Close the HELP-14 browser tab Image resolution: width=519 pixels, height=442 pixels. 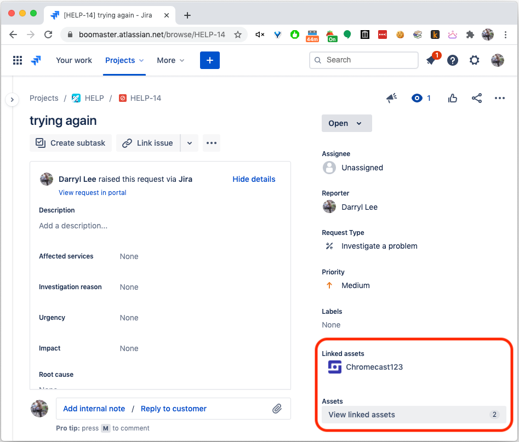(167, 15)
